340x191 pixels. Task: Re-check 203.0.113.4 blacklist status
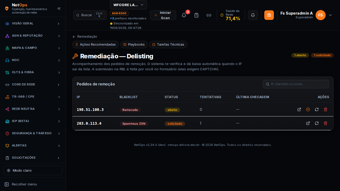tap(317, 123)
